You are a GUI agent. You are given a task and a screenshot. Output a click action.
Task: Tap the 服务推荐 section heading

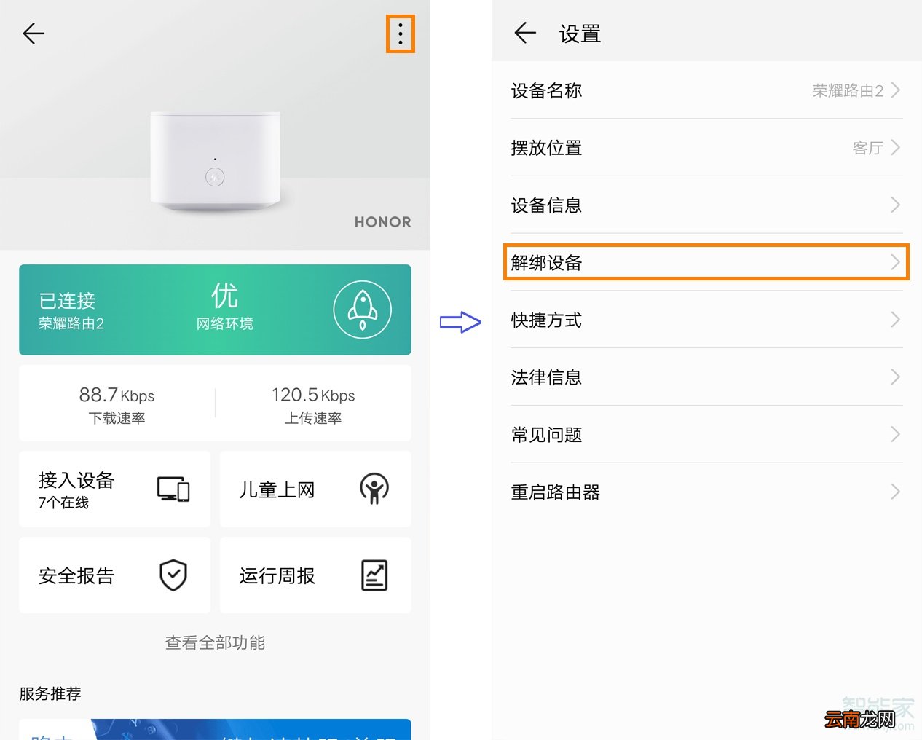50,693
